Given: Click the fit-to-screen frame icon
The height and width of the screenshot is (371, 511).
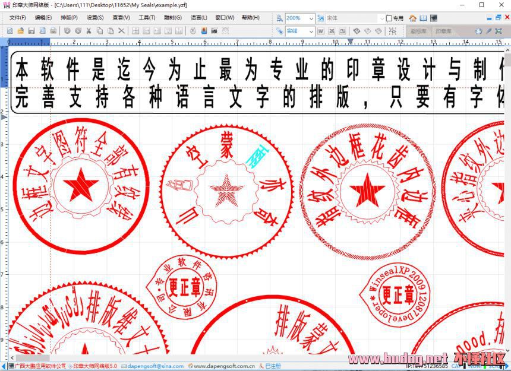Looking at the screenshot, I should point(499,31).
